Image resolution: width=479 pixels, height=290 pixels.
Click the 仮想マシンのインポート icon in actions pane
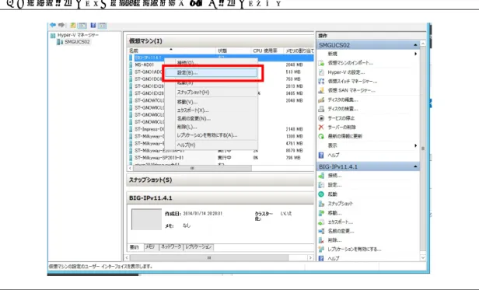[x=321, y=63]
